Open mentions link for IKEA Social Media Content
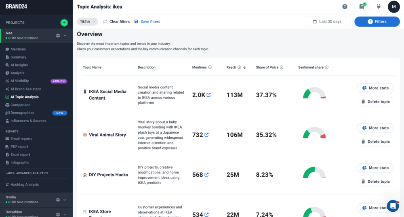 (x=208, y=95)
